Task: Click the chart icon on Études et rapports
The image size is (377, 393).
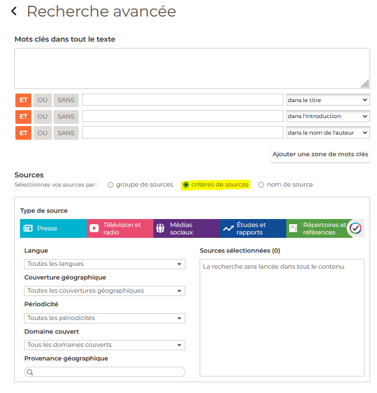Action: point(228,228)
